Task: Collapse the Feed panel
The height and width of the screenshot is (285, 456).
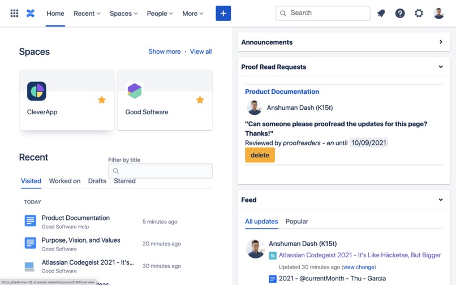Action: (x=441, y=200)
